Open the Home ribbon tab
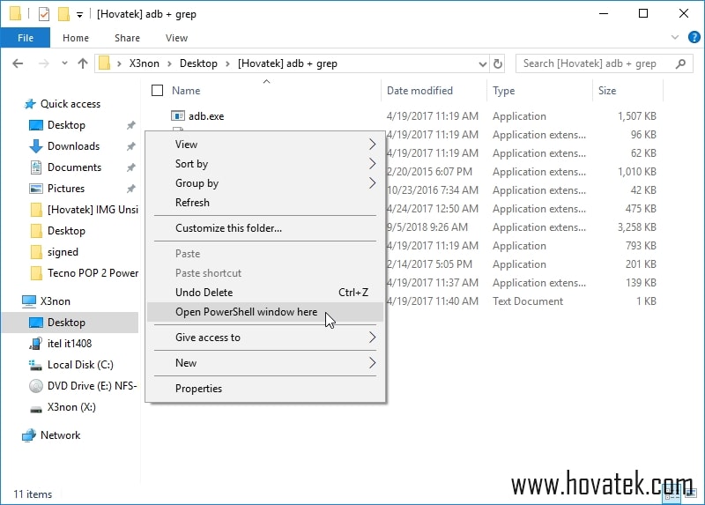 tap(76, 38)
